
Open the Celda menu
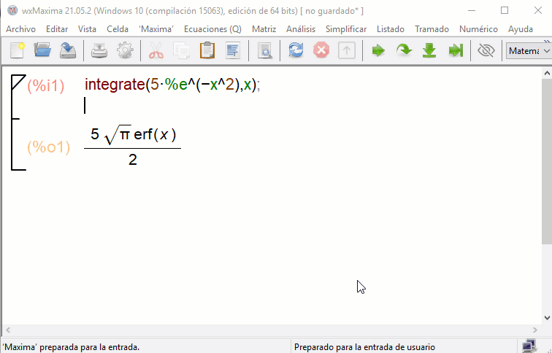(118, 29)
